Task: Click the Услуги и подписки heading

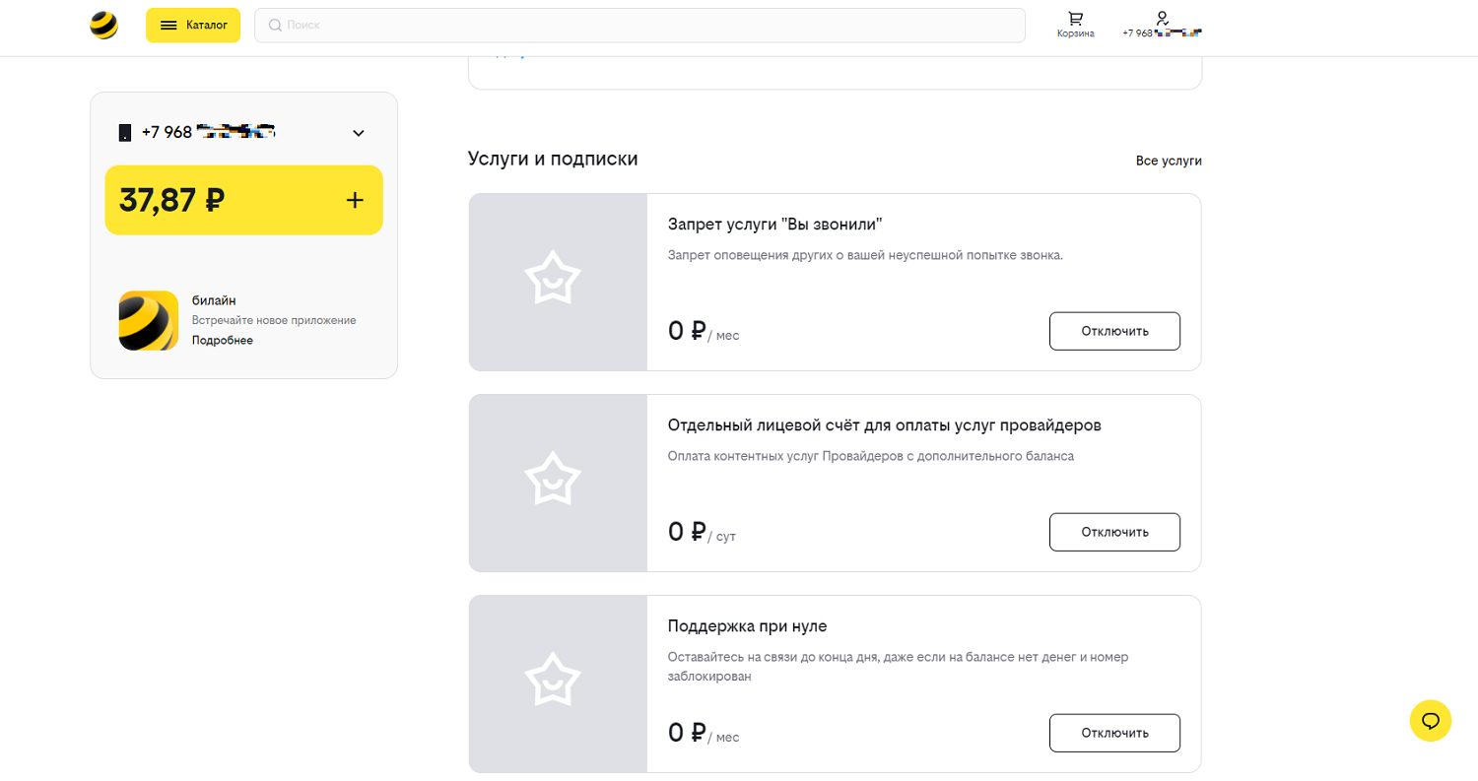Action: 553,159
